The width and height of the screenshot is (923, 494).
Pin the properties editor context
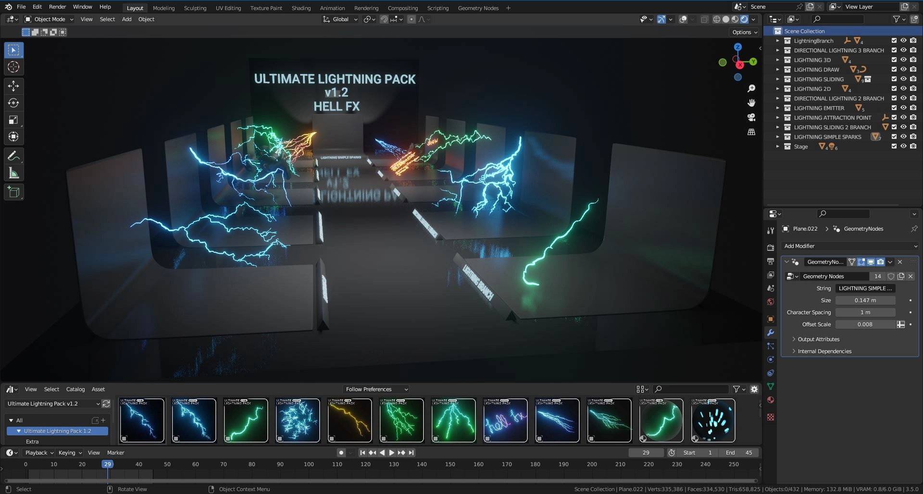914,229
